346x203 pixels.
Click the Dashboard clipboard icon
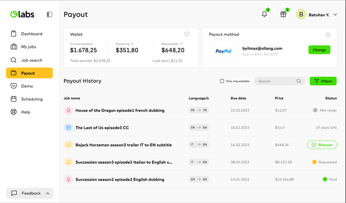pos(14,34)
